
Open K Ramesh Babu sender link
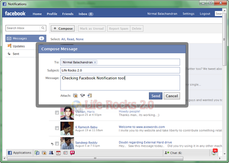pyautogui.click(x=86, y=127)
